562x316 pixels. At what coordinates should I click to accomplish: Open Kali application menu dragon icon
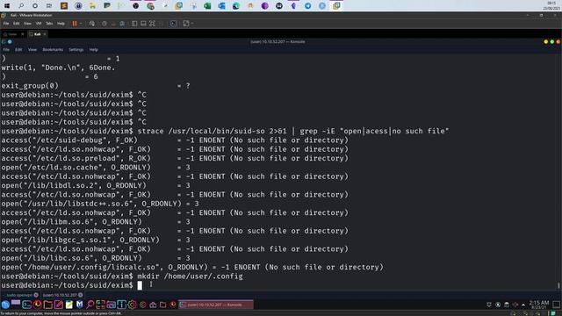pyautogui.click(x=5, y=305)
